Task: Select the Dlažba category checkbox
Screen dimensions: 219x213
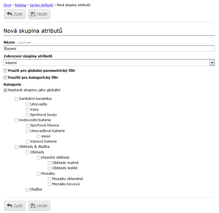Action: 28,190
